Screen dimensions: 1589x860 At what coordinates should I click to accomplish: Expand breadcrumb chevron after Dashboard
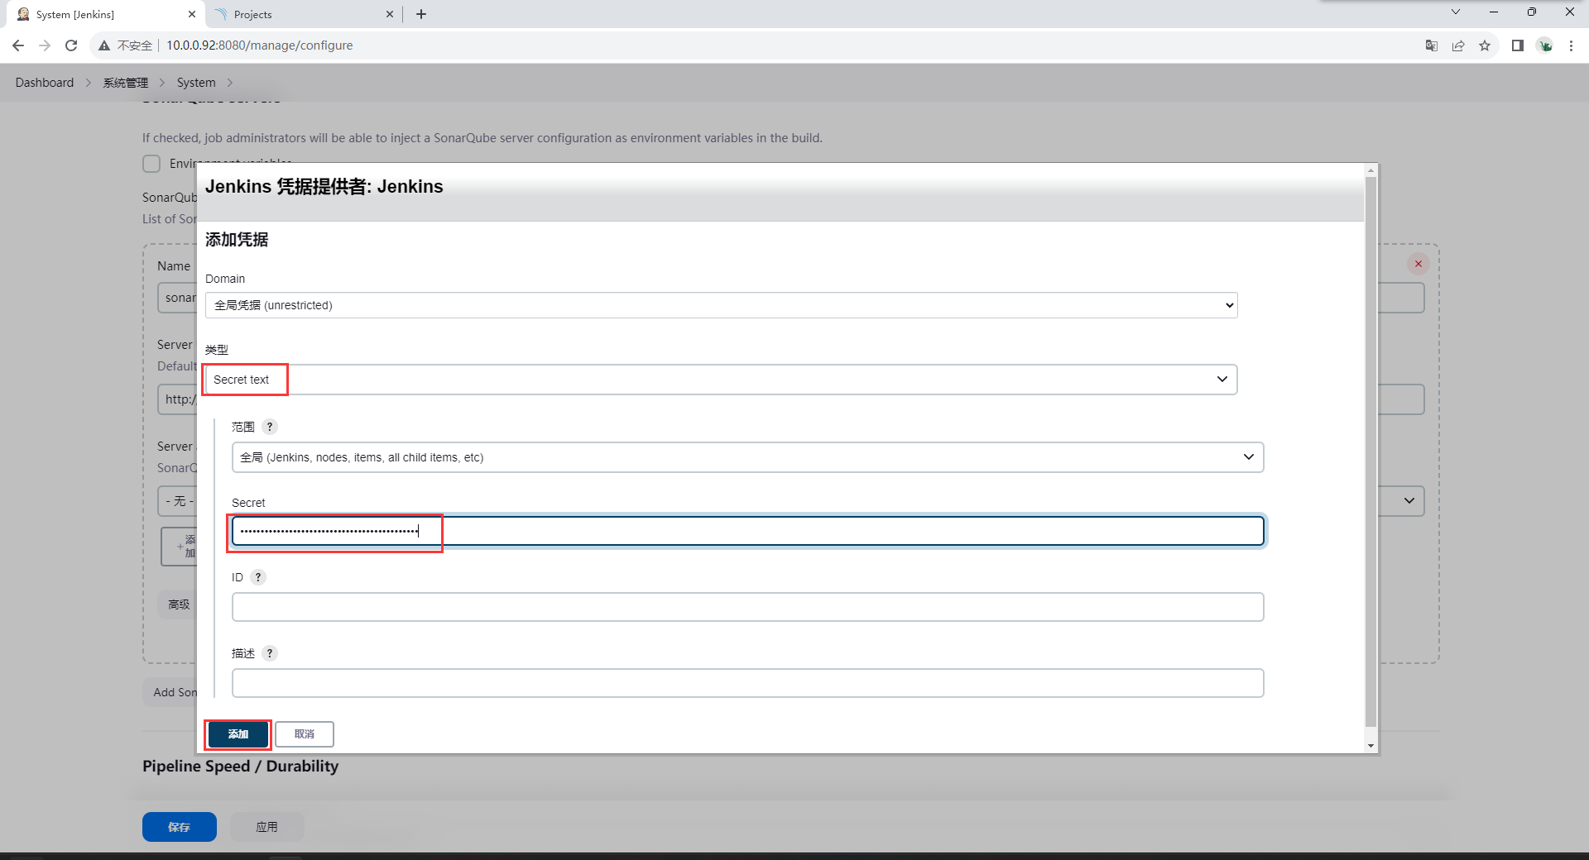[x=89, y=83]
